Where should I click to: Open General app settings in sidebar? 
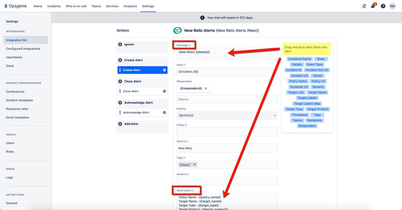[x=12, y=203]
